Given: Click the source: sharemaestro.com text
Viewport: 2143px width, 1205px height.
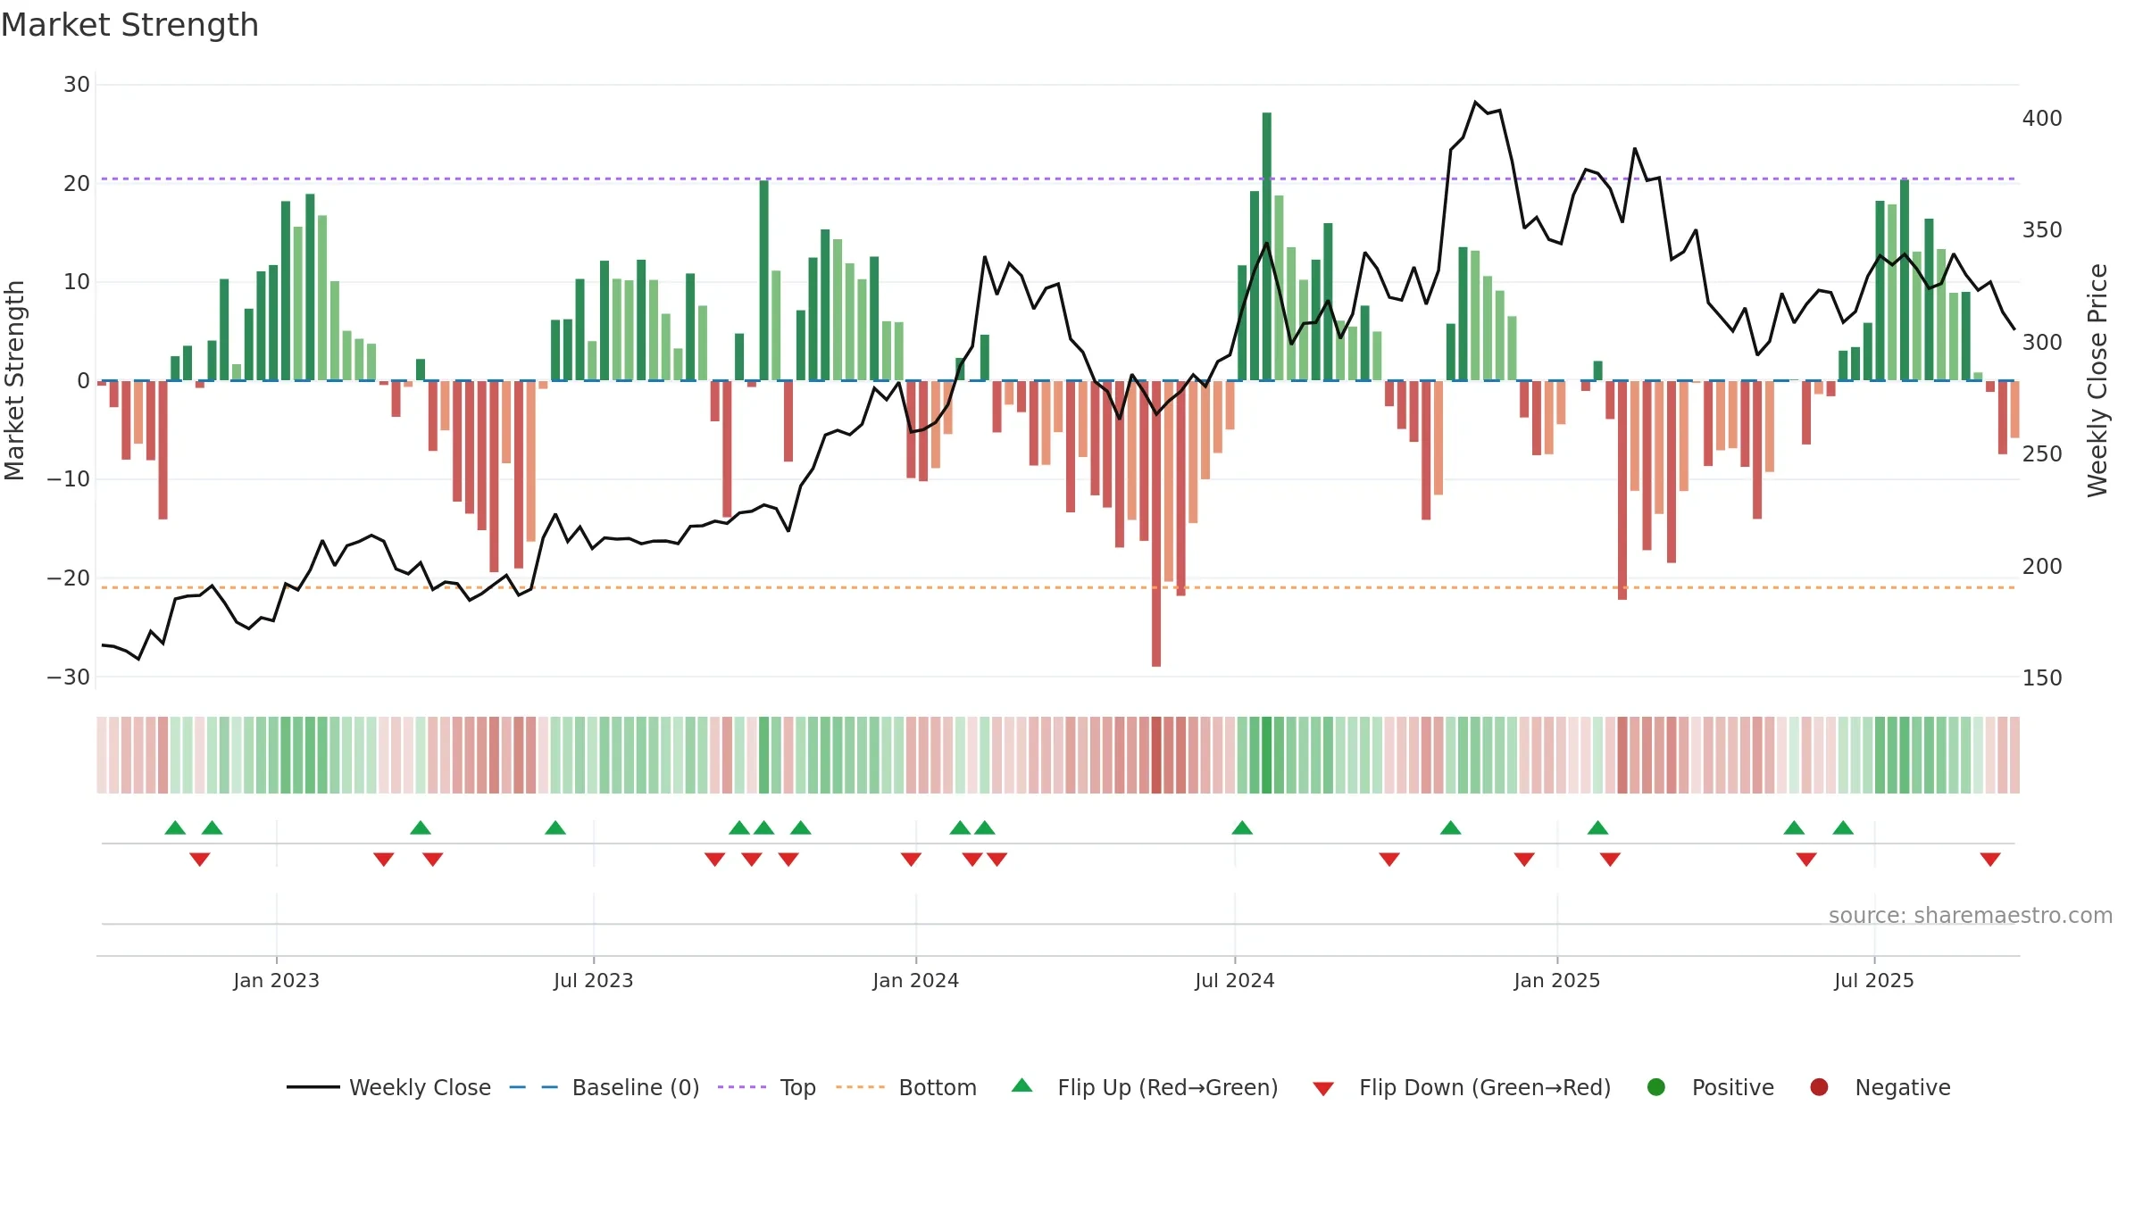Looking at the screenshot, I should pos(1971,915).
